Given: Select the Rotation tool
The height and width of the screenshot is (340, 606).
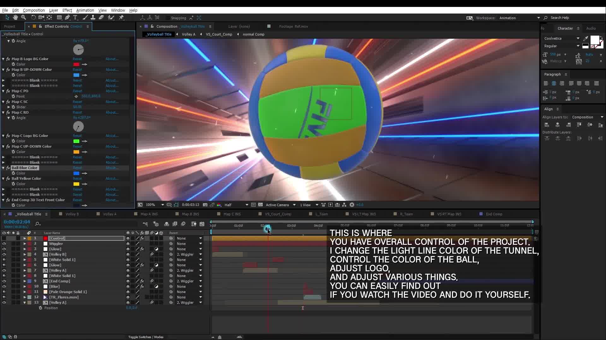Looking at the screenshot, I should point(33,18).
